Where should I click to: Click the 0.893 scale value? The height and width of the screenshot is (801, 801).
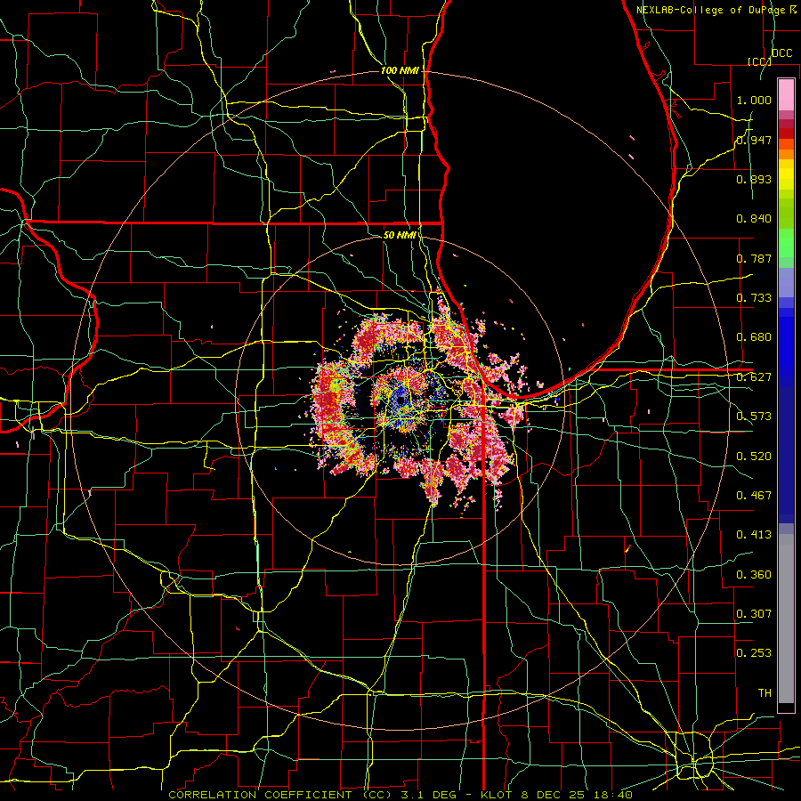click(754, 179)
